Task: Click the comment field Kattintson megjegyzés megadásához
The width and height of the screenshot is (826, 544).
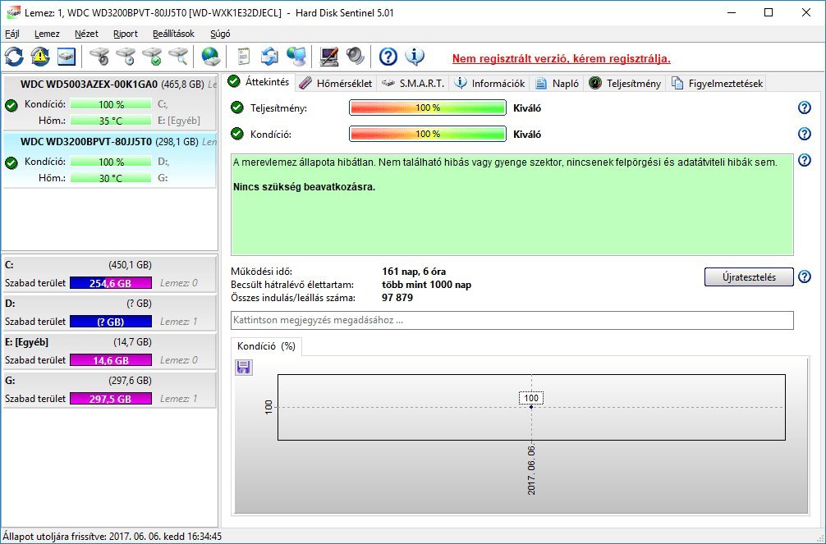Action: (512, 320)
